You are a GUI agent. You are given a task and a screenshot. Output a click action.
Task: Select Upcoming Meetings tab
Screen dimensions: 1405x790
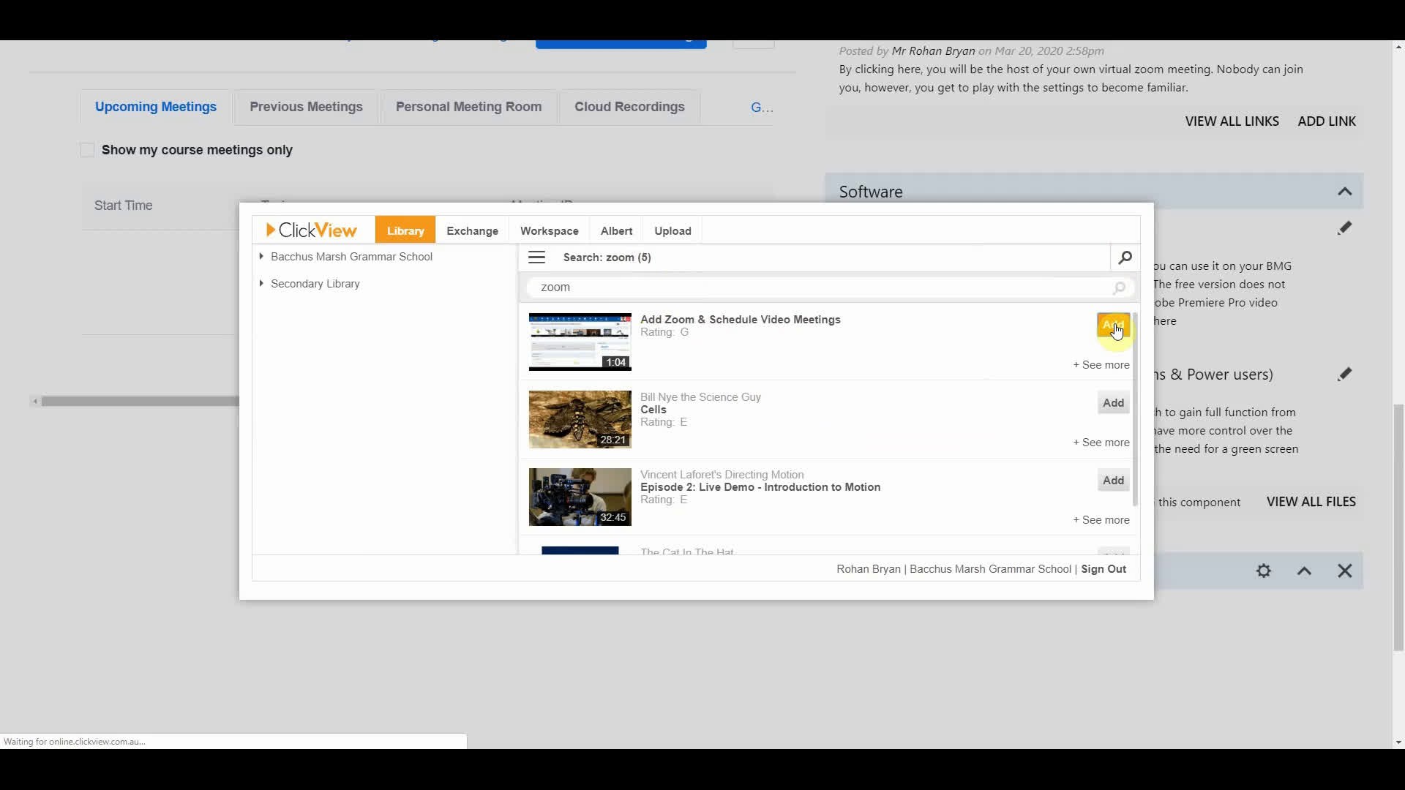(x=156, y=107)
